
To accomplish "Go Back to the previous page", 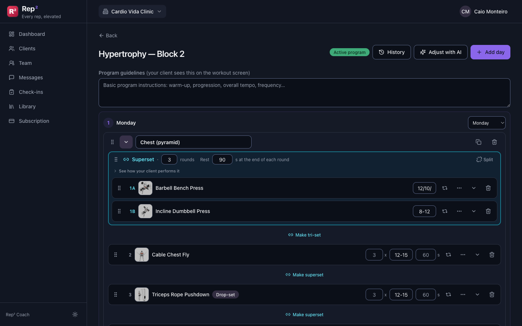I will 108,35.
